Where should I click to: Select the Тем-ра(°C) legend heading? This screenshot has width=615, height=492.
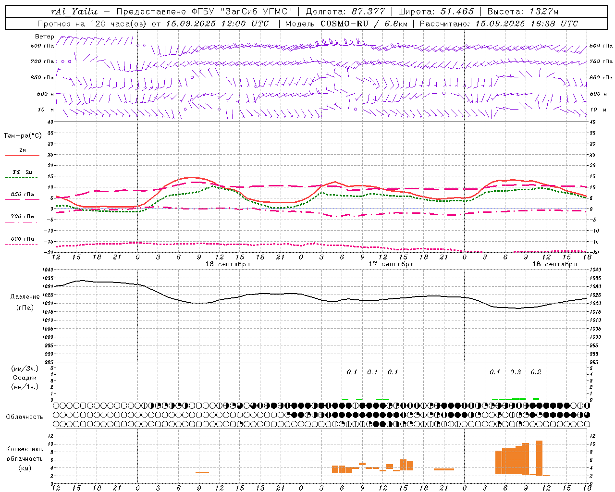(x=23, y=136)
